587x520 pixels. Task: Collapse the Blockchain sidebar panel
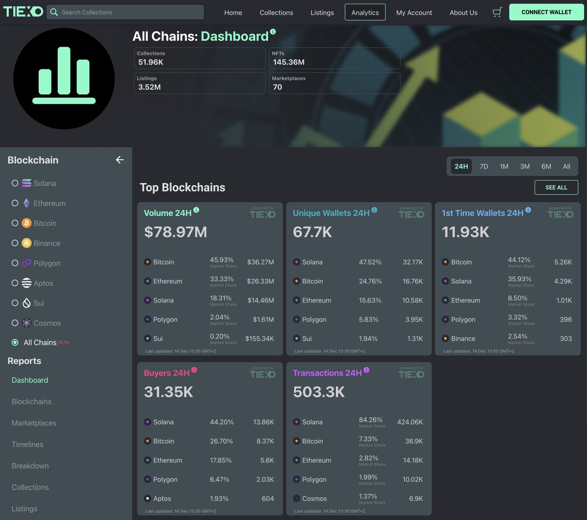pos(119,160)
